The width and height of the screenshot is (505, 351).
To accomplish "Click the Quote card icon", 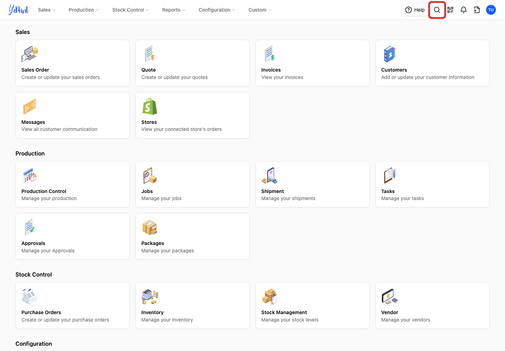I will click(x=150, y=54).
